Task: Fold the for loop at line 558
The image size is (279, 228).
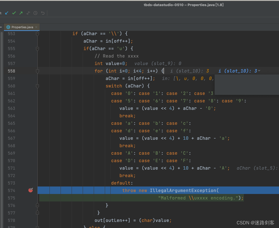Action: pyautogui.click(x=37, y=71)
